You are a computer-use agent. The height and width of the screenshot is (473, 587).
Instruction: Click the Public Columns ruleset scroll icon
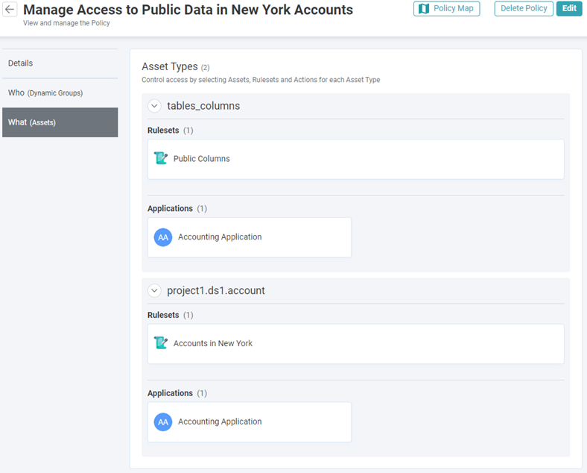click(160, 158)
